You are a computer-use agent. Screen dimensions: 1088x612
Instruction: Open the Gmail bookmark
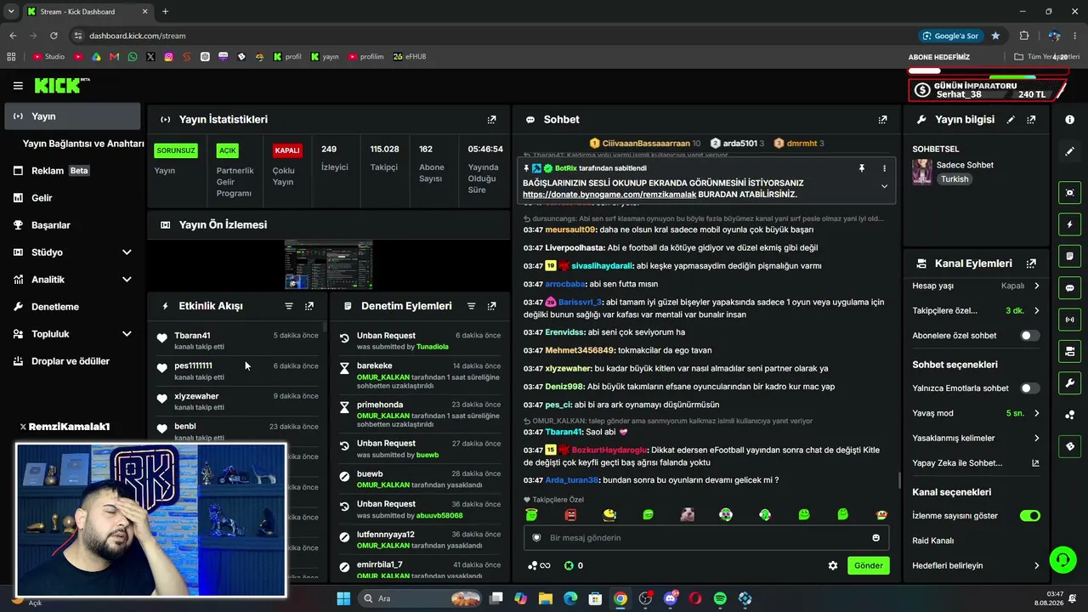(114, 57)
